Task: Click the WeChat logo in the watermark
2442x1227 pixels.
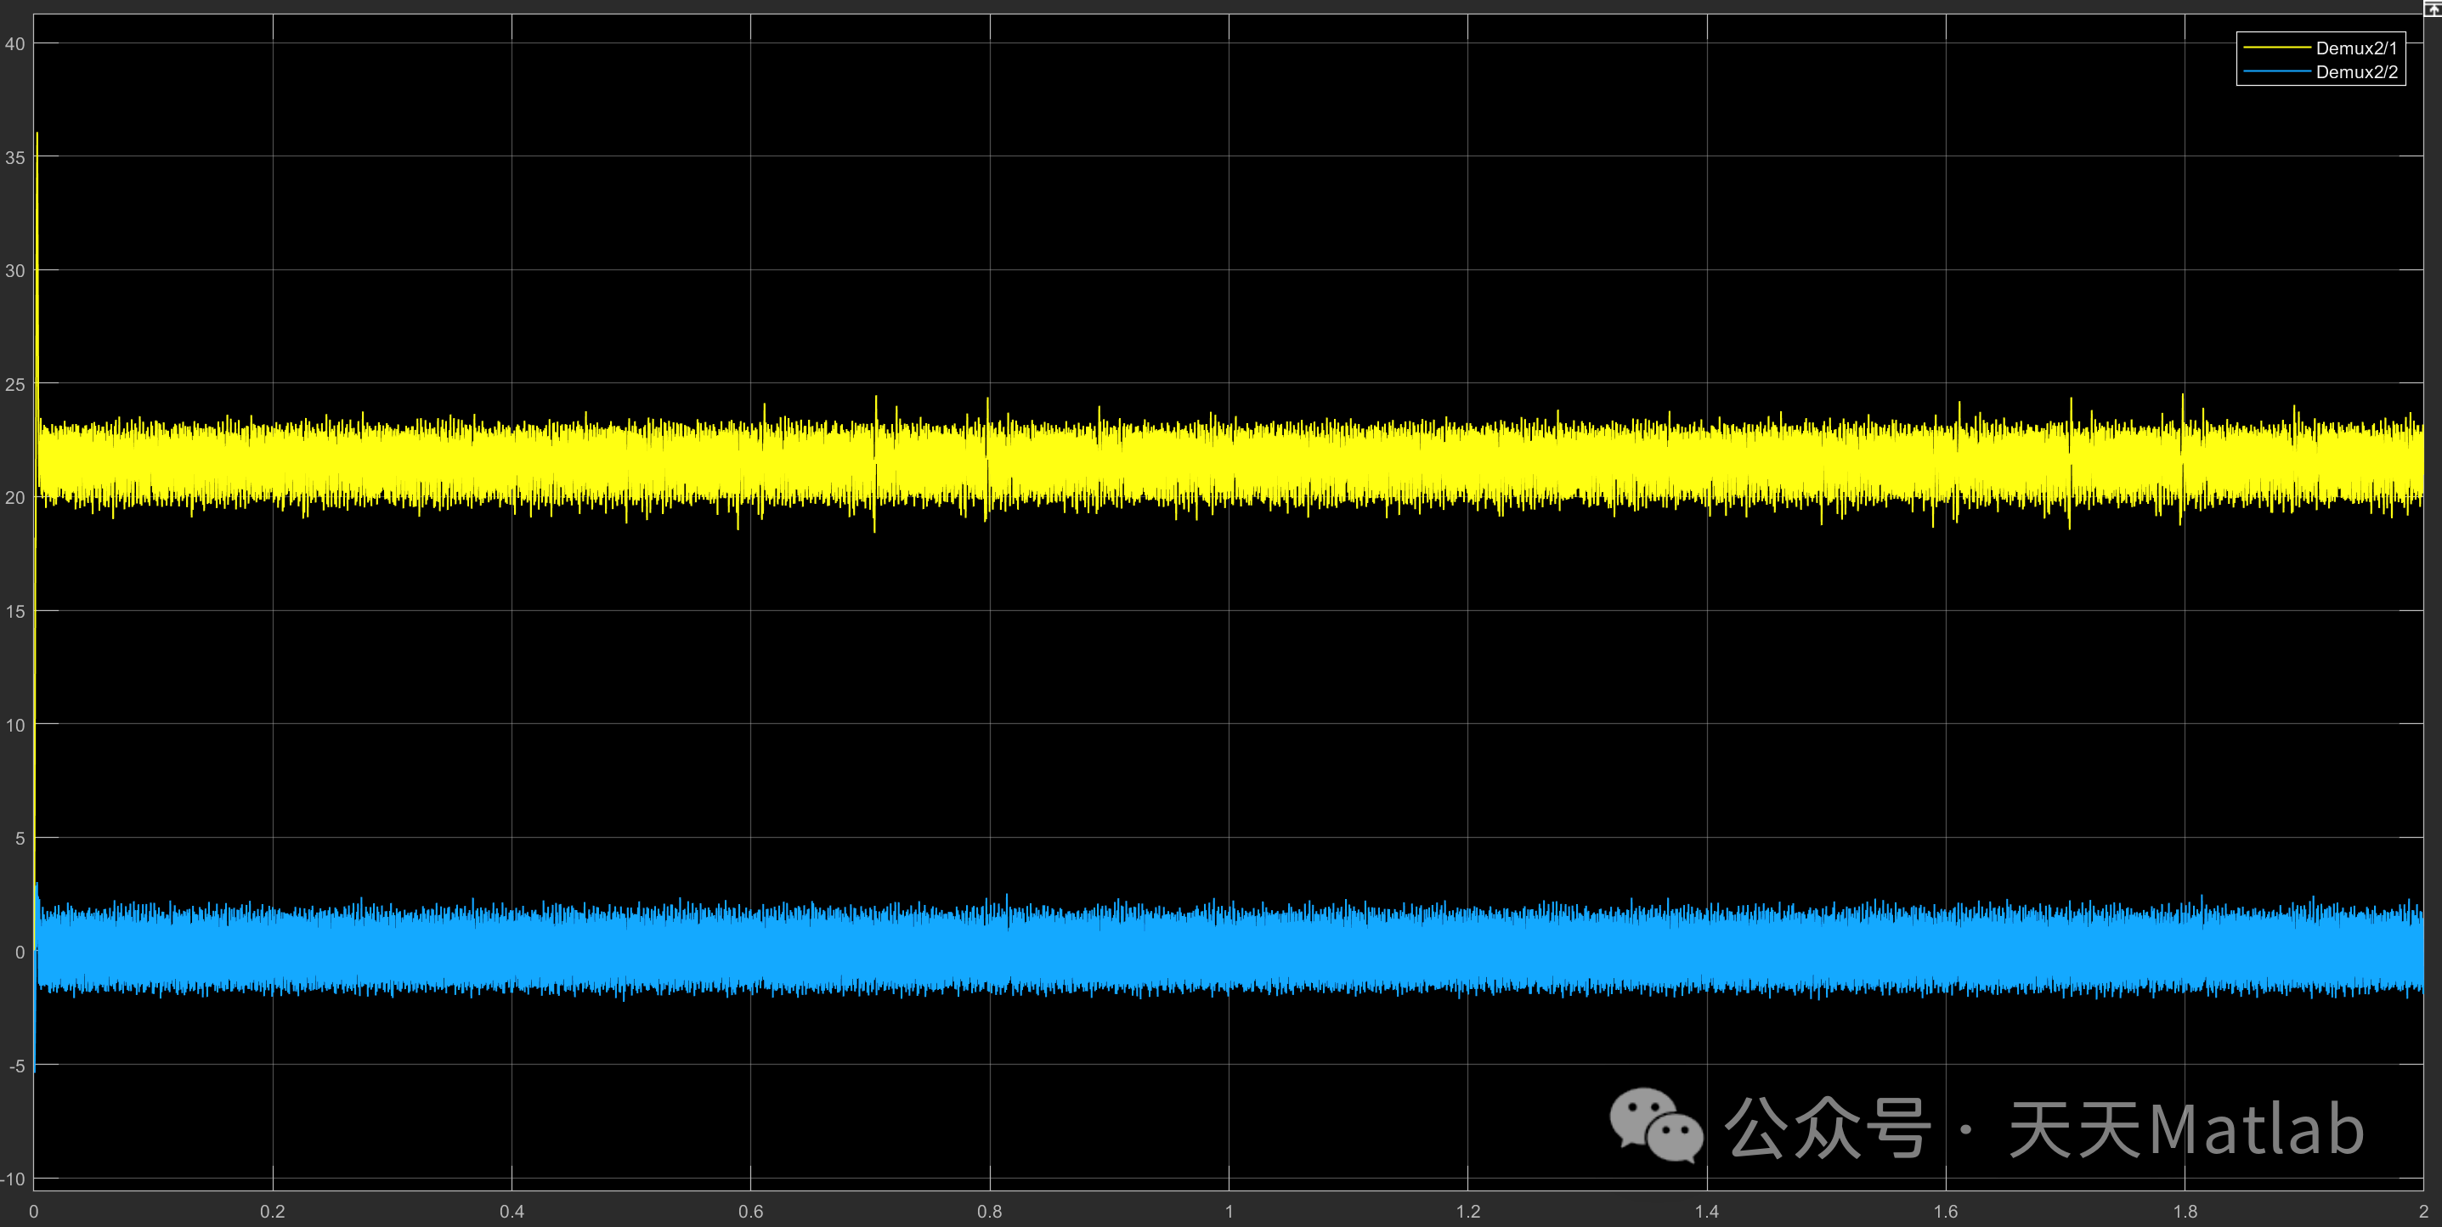Action: pos(1656,1126)
